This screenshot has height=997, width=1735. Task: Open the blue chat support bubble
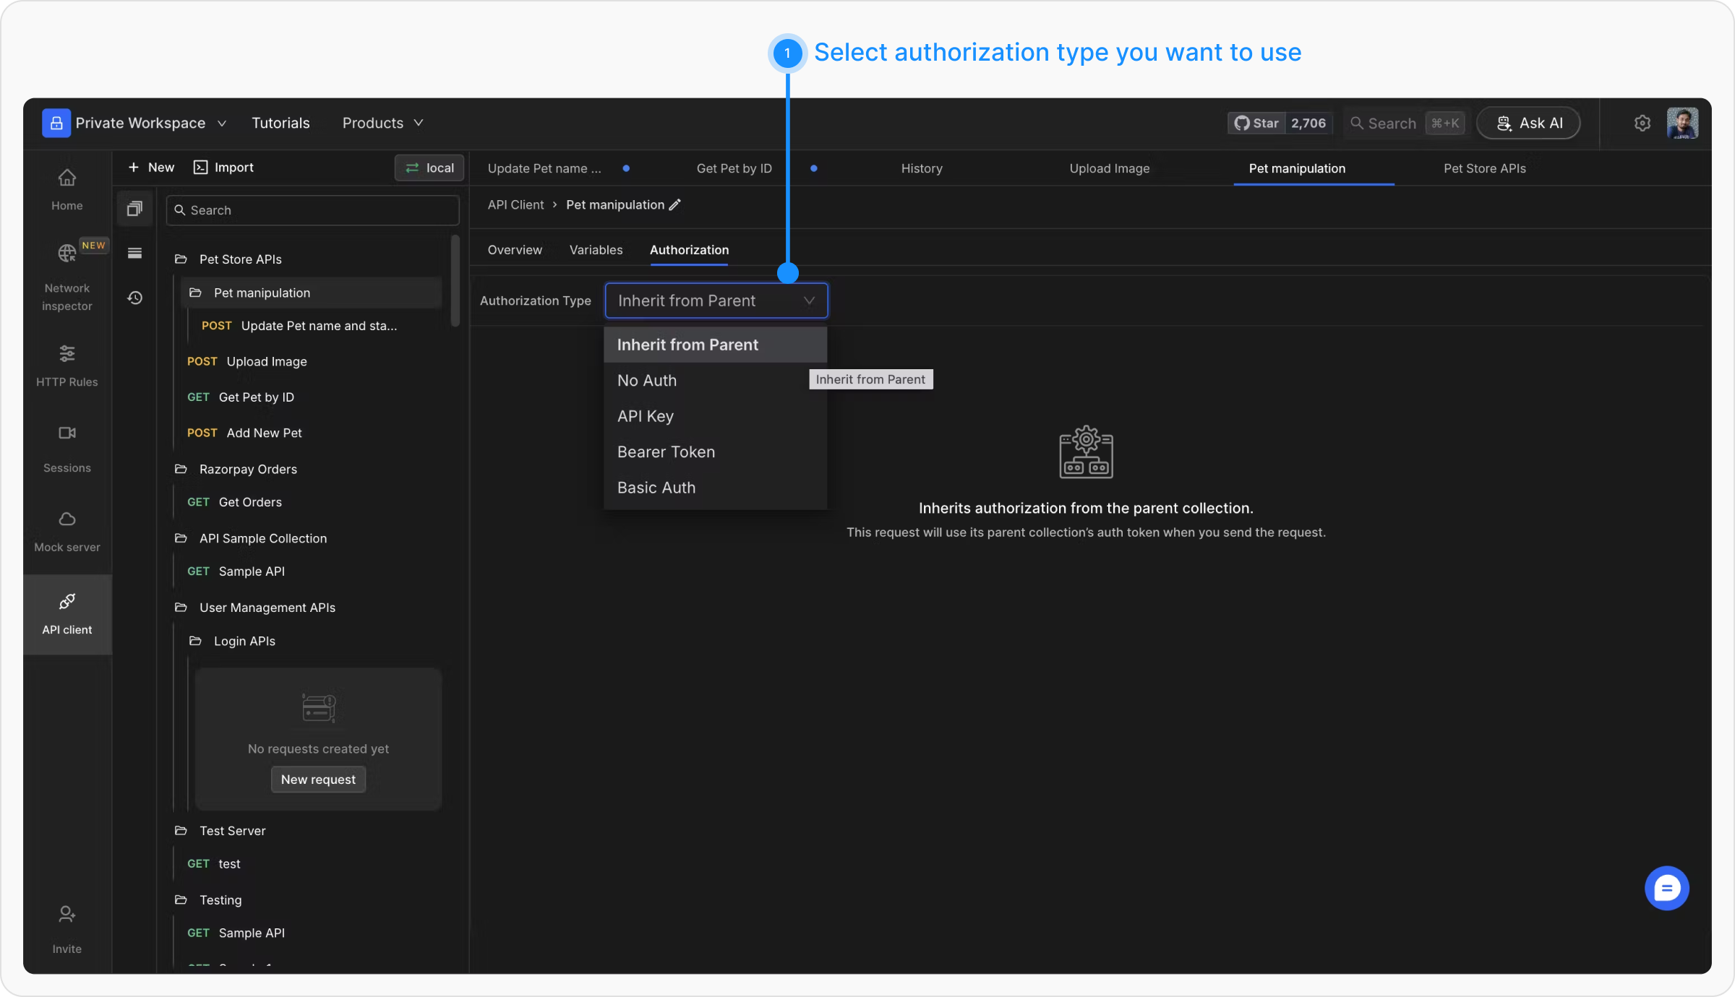pyautogui.click(x=1666, y=888)
